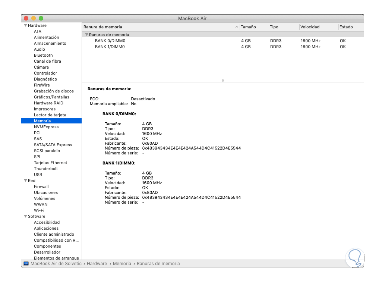Open Almacenamiento section
Screen dimensions: 385x295
(50, 43)
